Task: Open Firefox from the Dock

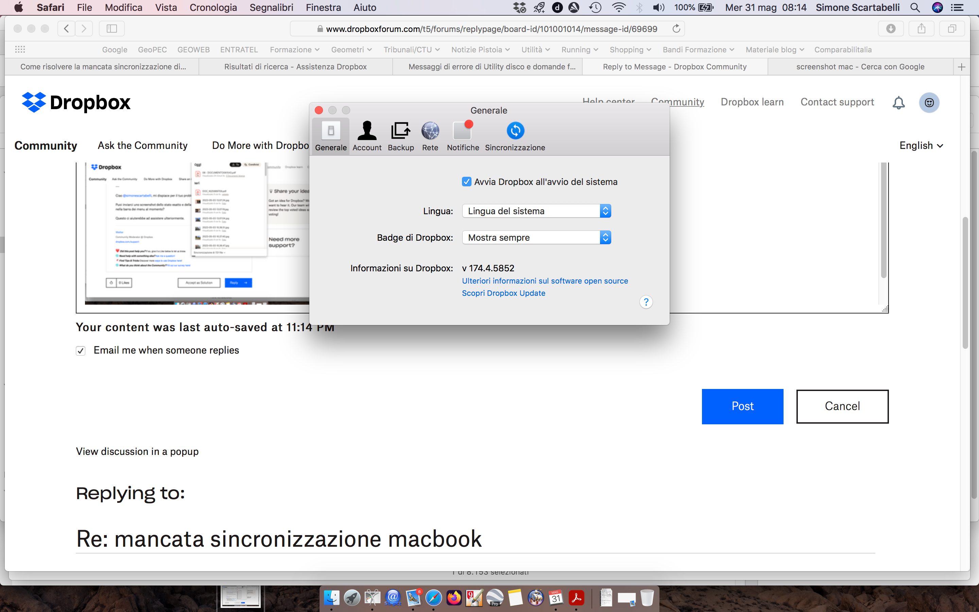Action: (453, 597)
